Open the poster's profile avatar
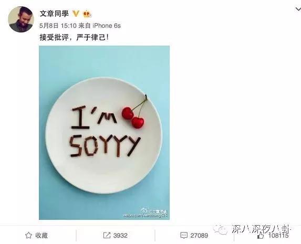Viewport: 301px width, 244px height. [x=21, y=19]
